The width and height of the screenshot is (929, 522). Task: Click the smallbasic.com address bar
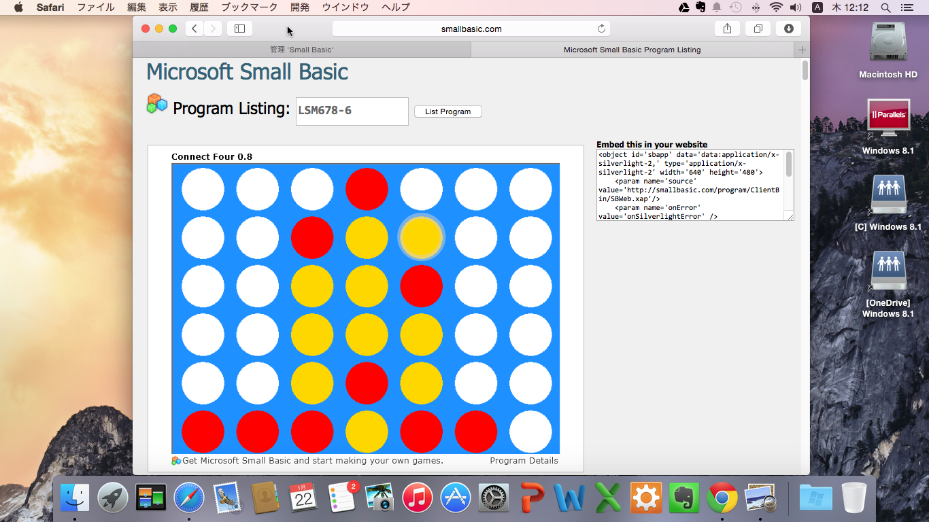click(471, 29)
